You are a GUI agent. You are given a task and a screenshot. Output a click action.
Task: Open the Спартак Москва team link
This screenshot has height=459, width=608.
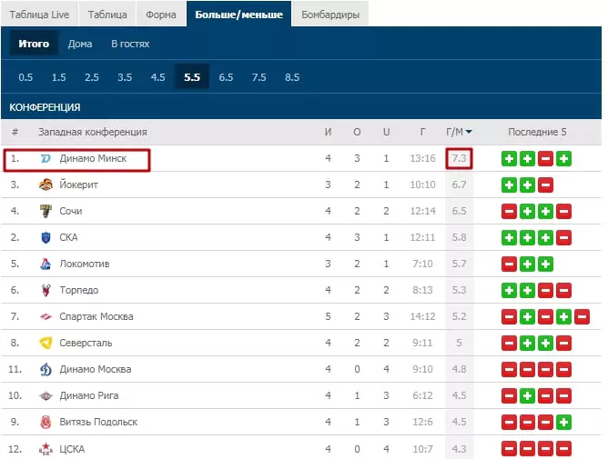(x=96, y=316)
